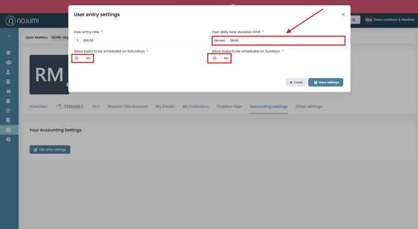Viewport: 418px width, 229px height.
Task: Switch to the FCT tab
Action: point(96,106)
